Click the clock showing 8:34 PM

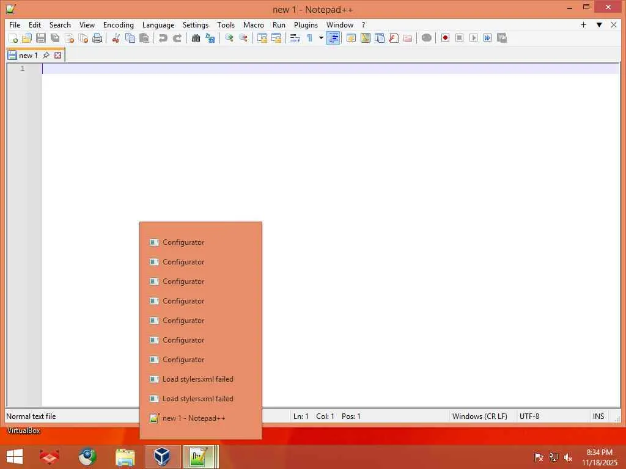coord(599,453)
